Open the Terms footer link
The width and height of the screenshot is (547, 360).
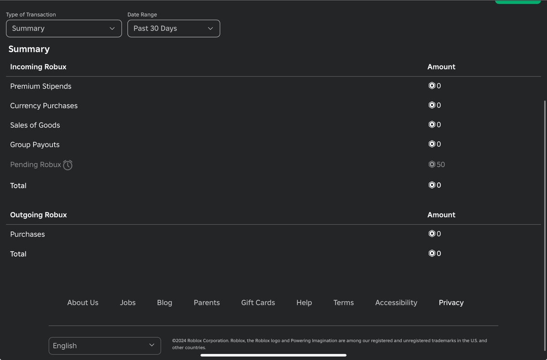[x=344, y=303]
